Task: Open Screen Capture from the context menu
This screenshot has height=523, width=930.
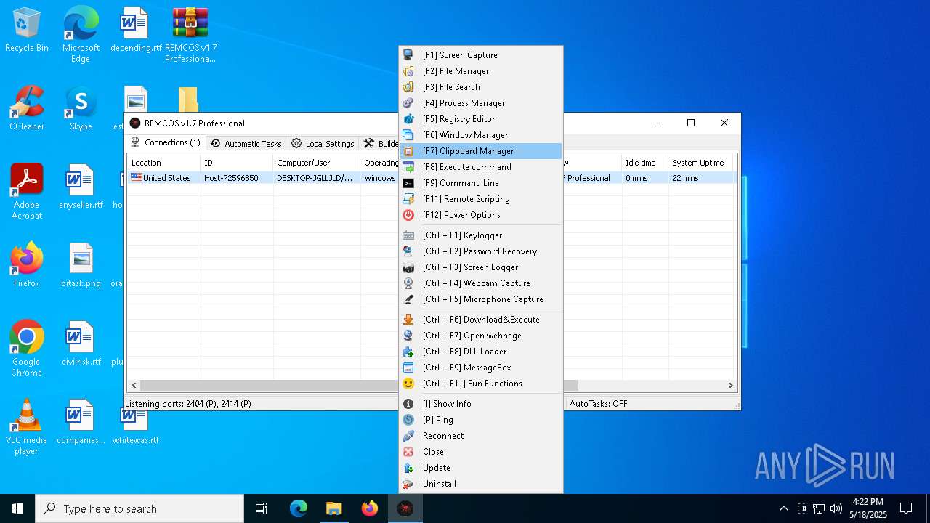Action: click(x=480, y=55)
